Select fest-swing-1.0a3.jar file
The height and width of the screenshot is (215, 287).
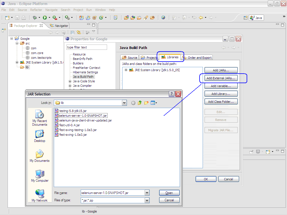71,135
